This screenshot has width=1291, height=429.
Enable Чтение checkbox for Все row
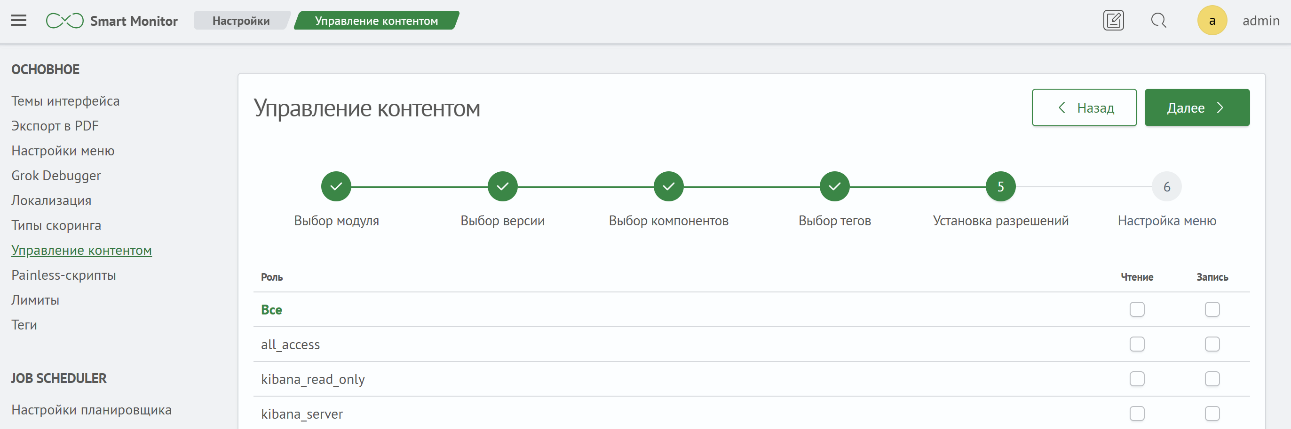click(1137, 309)
